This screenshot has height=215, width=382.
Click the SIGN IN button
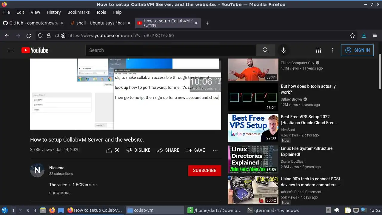coord(357,50)
